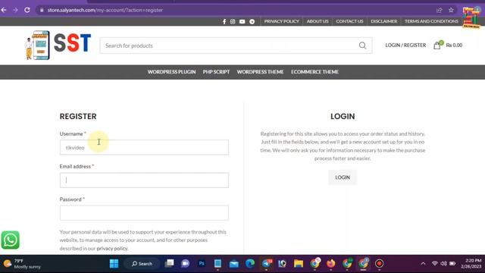Open Ecommerce Theme menu
The image size is (485, 273).
(x=315, y=72)
